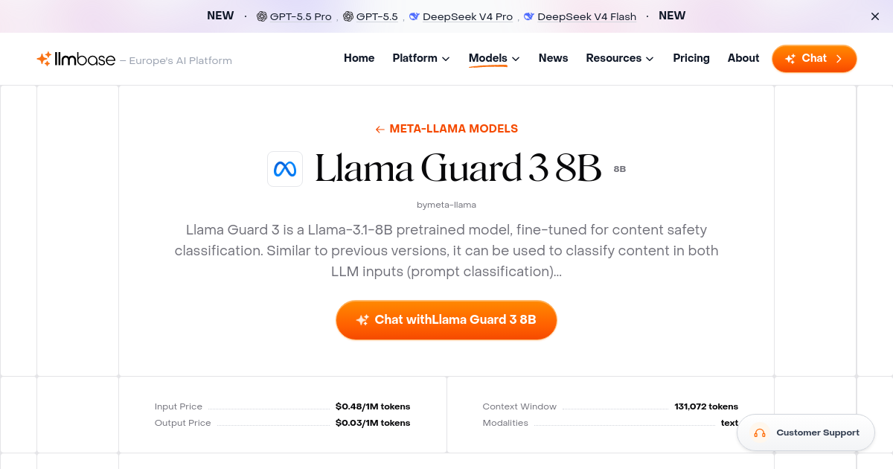The width and height of the screenshot is (893, 469).
Task: Expand the Resources dropdown
Action: (x=619, y=58)
